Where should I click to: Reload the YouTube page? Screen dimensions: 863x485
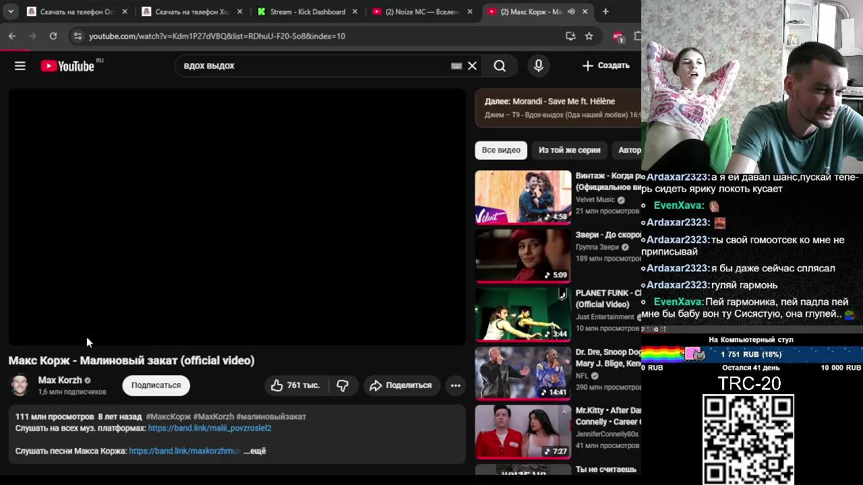tap(53, 36)
